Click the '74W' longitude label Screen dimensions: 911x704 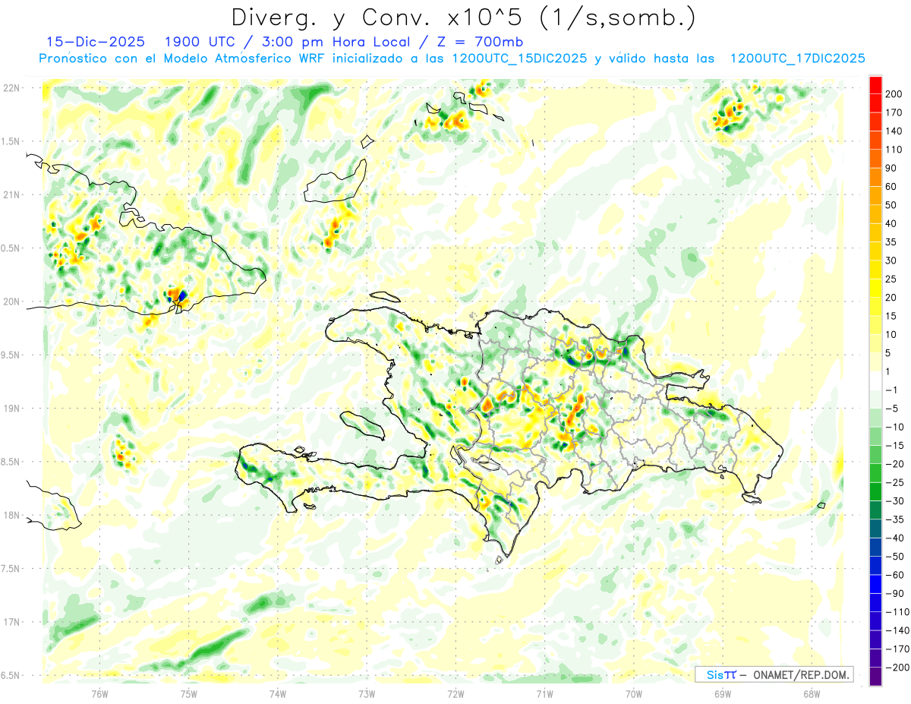pos(277,694)
